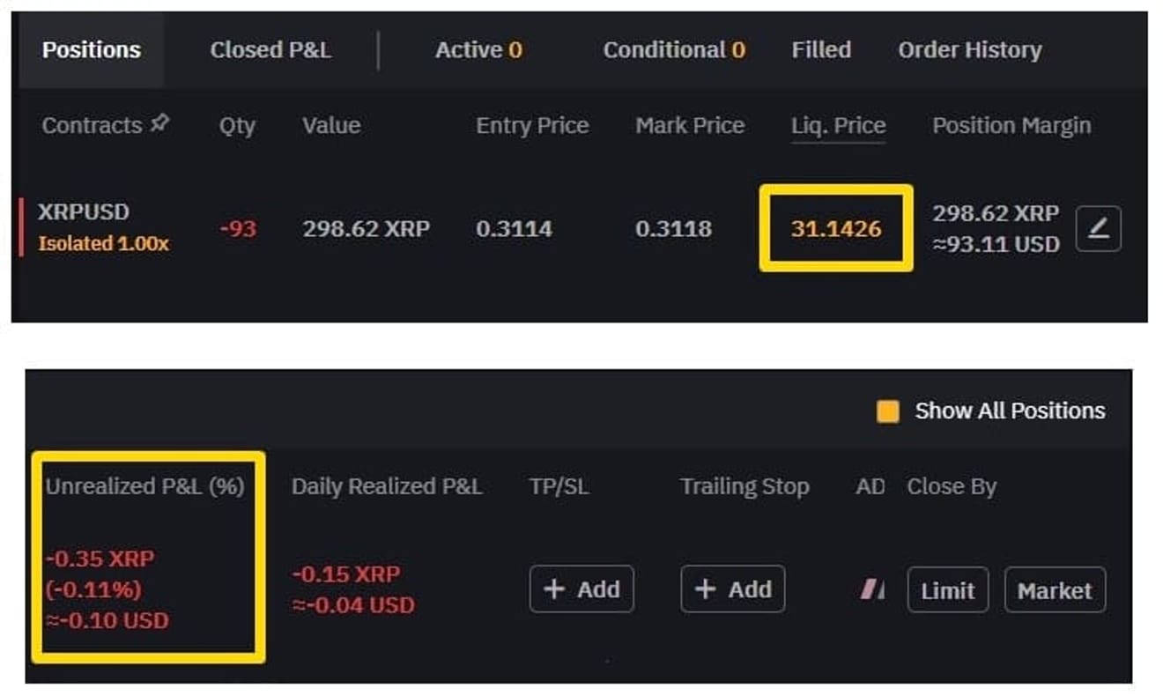
Task: Edit position margin with pencil icon
Action: click(x=1099, y=229)
